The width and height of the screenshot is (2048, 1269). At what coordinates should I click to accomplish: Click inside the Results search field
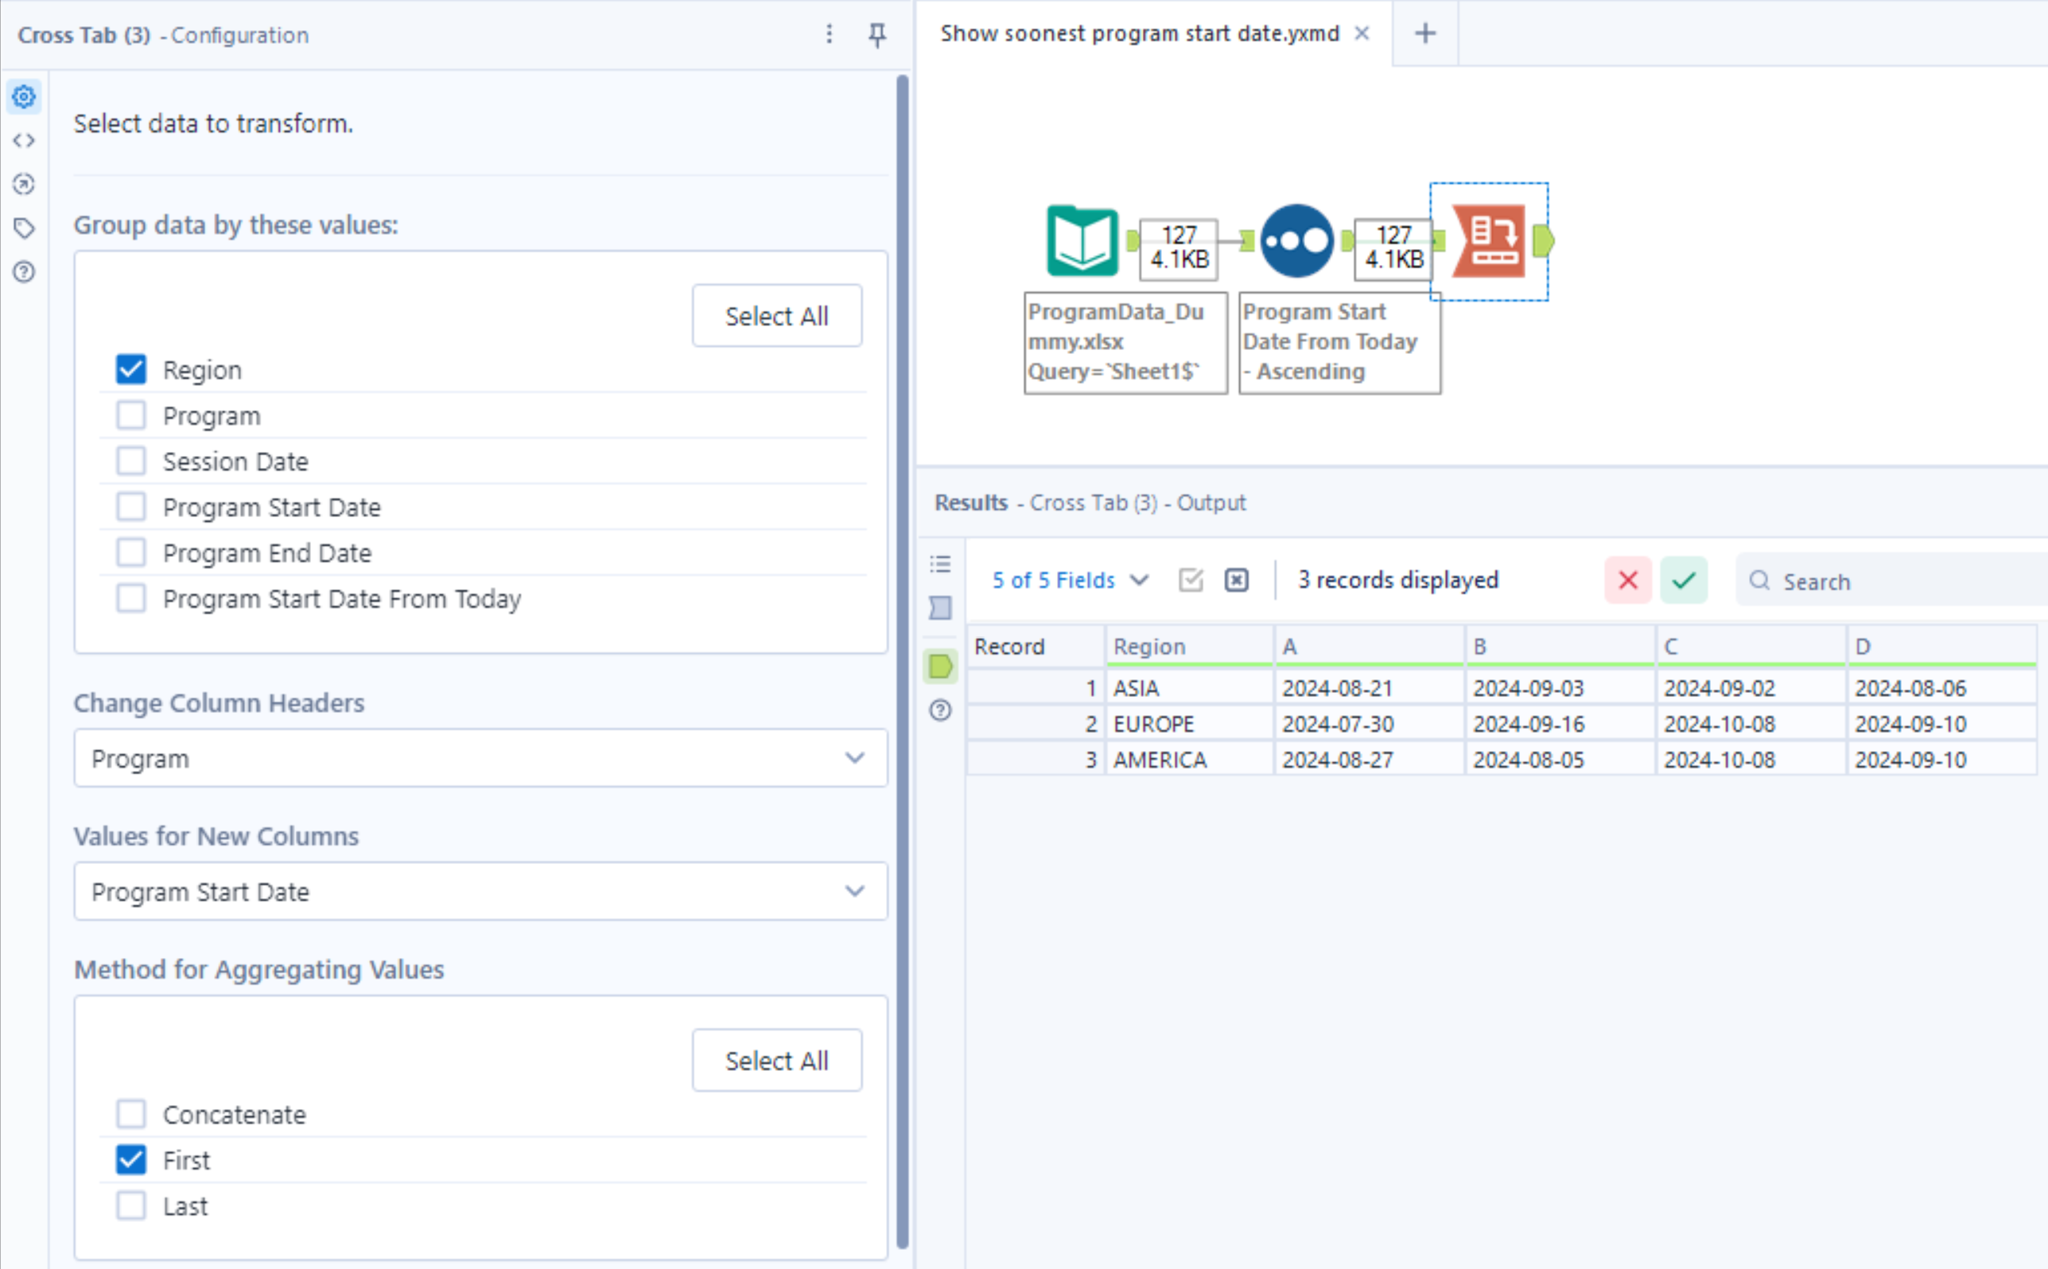point(1888,581)
